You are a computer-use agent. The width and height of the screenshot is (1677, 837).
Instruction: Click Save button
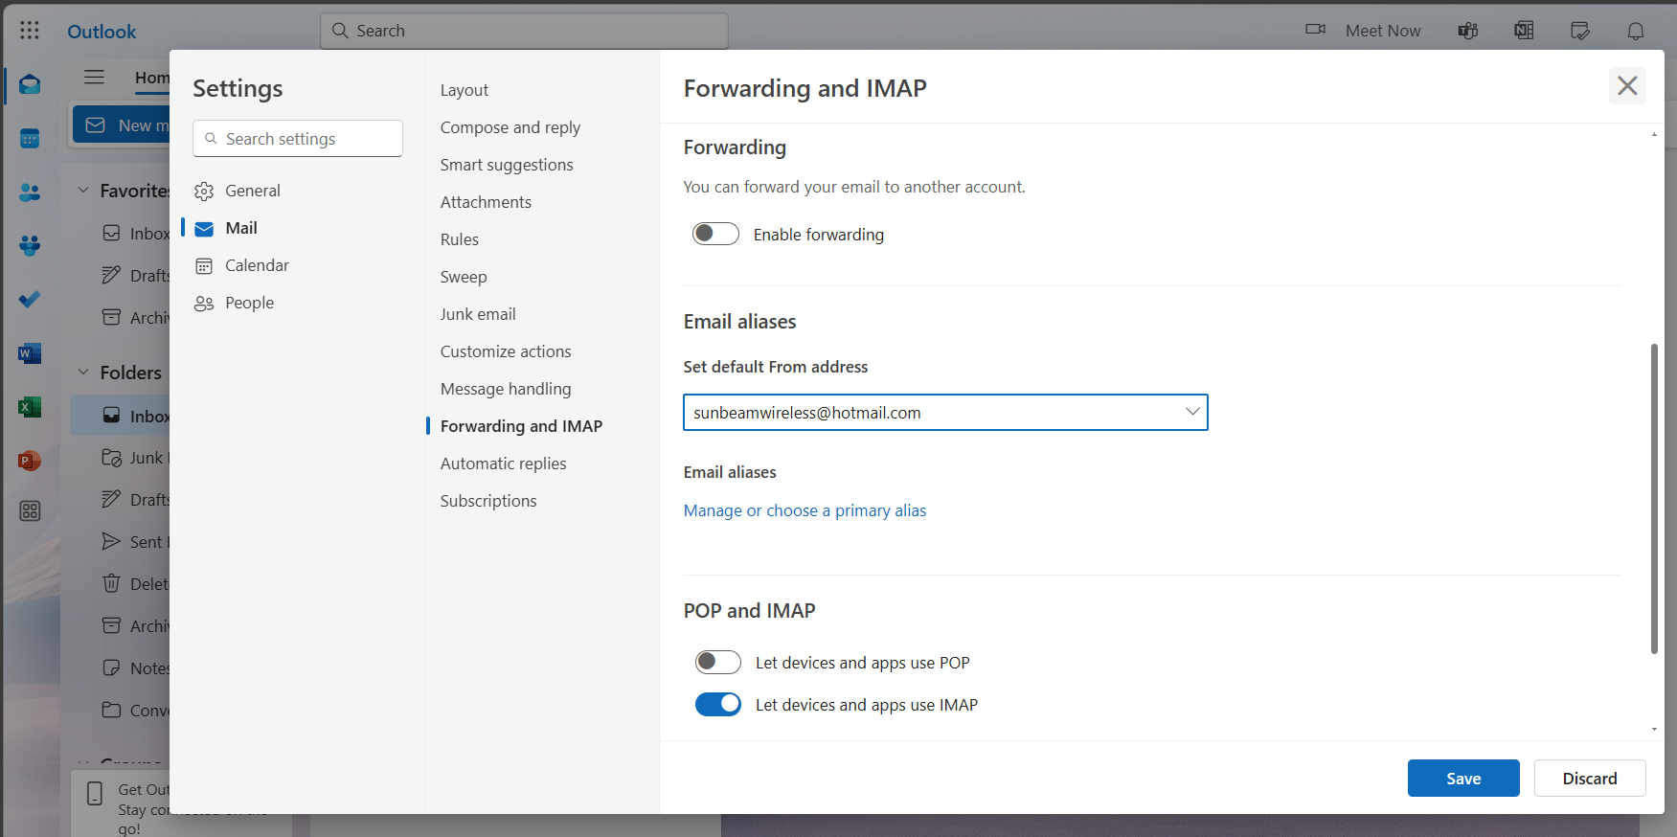pyautogui.click(x=1463, y=778)
